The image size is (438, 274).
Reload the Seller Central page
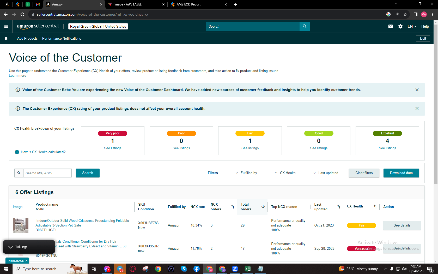[x=22, y=14]
